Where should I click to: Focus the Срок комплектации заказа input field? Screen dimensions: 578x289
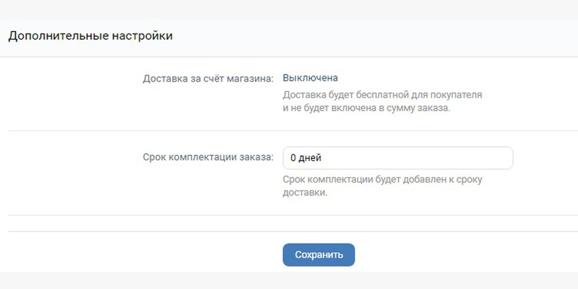pos(398,158)
